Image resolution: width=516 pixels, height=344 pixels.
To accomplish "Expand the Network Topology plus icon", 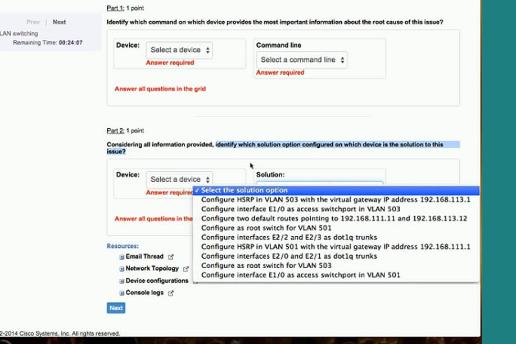I will (121, 269).
